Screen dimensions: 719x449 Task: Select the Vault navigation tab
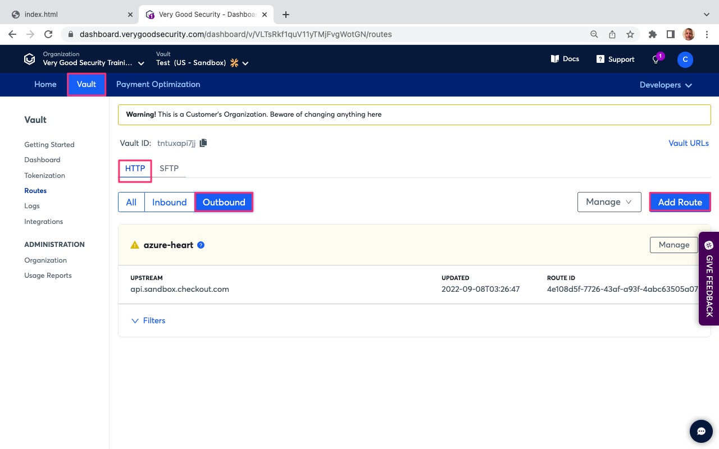(87, 84)
